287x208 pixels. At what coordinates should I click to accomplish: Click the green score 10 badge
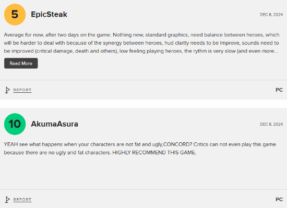pyautogui.click(x=15, y=124)
